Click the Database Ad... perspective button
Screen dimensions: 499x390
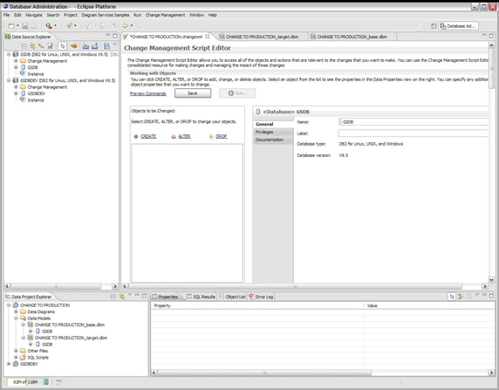[x=459, y=26]
